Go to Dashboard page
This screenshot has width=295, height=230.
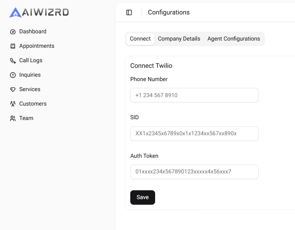click(x=33, y=32)
